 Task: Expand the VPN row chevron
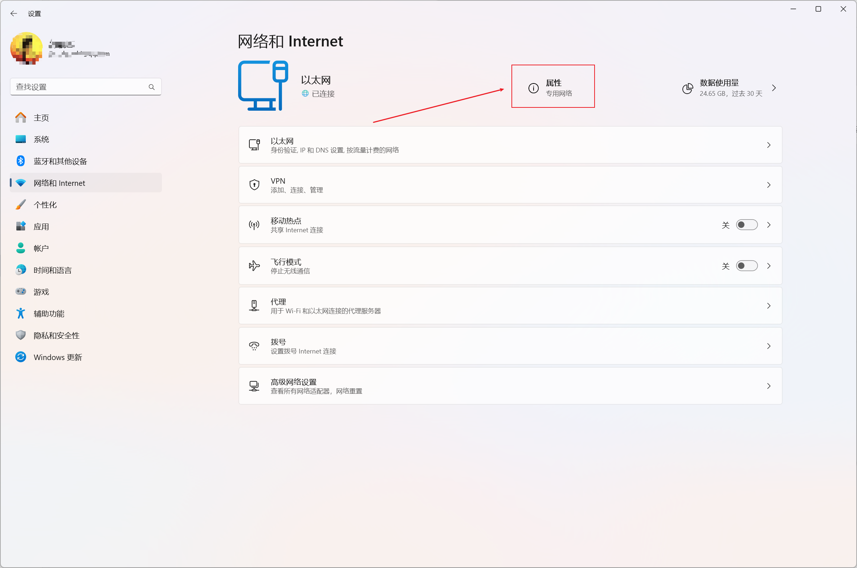click(x=769, y=185)
